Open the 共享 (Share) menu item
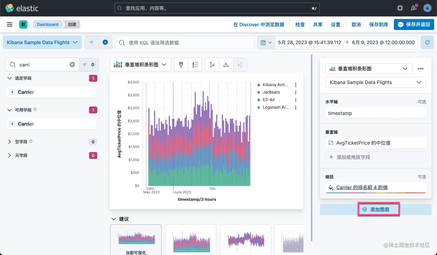This screenshot has width=437, height=255. tap(318, 25)
